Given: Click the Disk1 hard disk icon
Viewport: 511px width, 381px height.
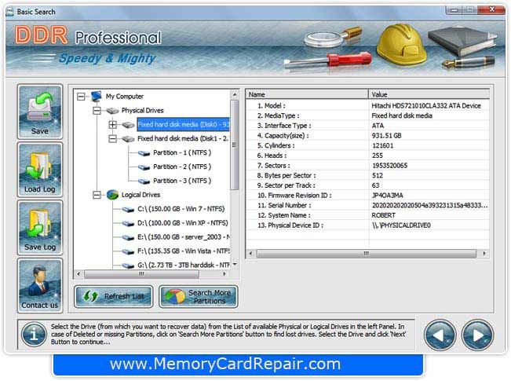Looking at the screenshot, I should tap(128, 138).
